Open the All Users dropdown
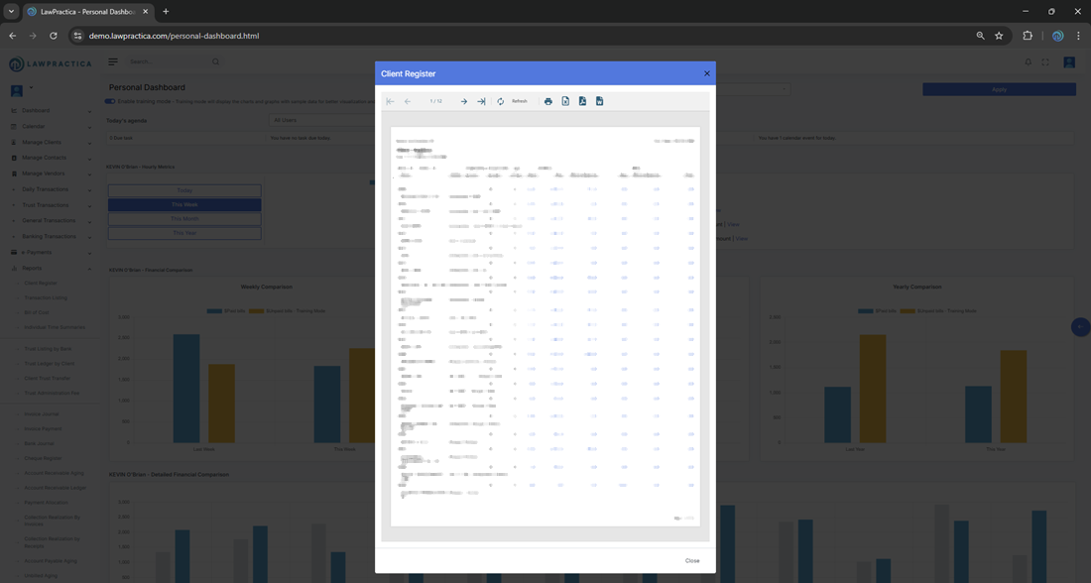 (317, 120)
